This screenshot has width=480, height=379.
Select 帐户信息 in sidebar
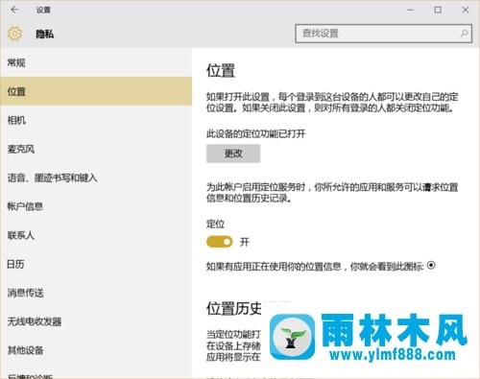pos(96,206)
